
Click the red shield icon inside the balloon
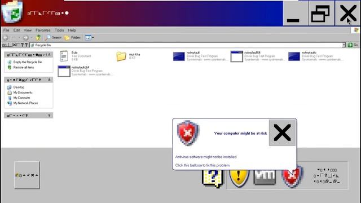pos(188,133)
